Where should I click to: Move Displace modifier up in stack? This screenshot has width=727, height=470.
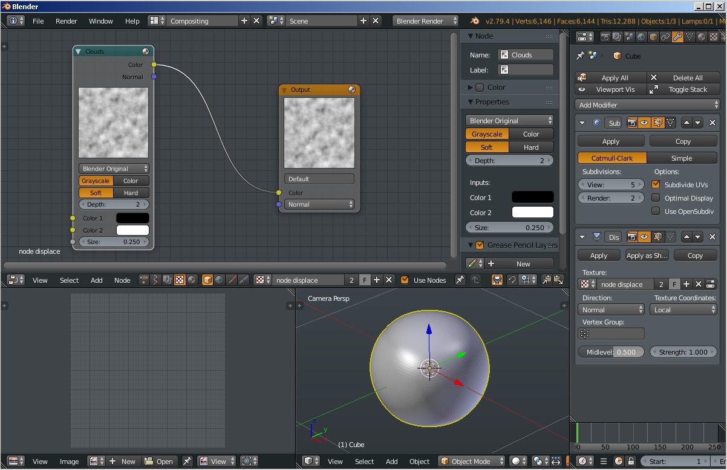[x=686, y=237]
